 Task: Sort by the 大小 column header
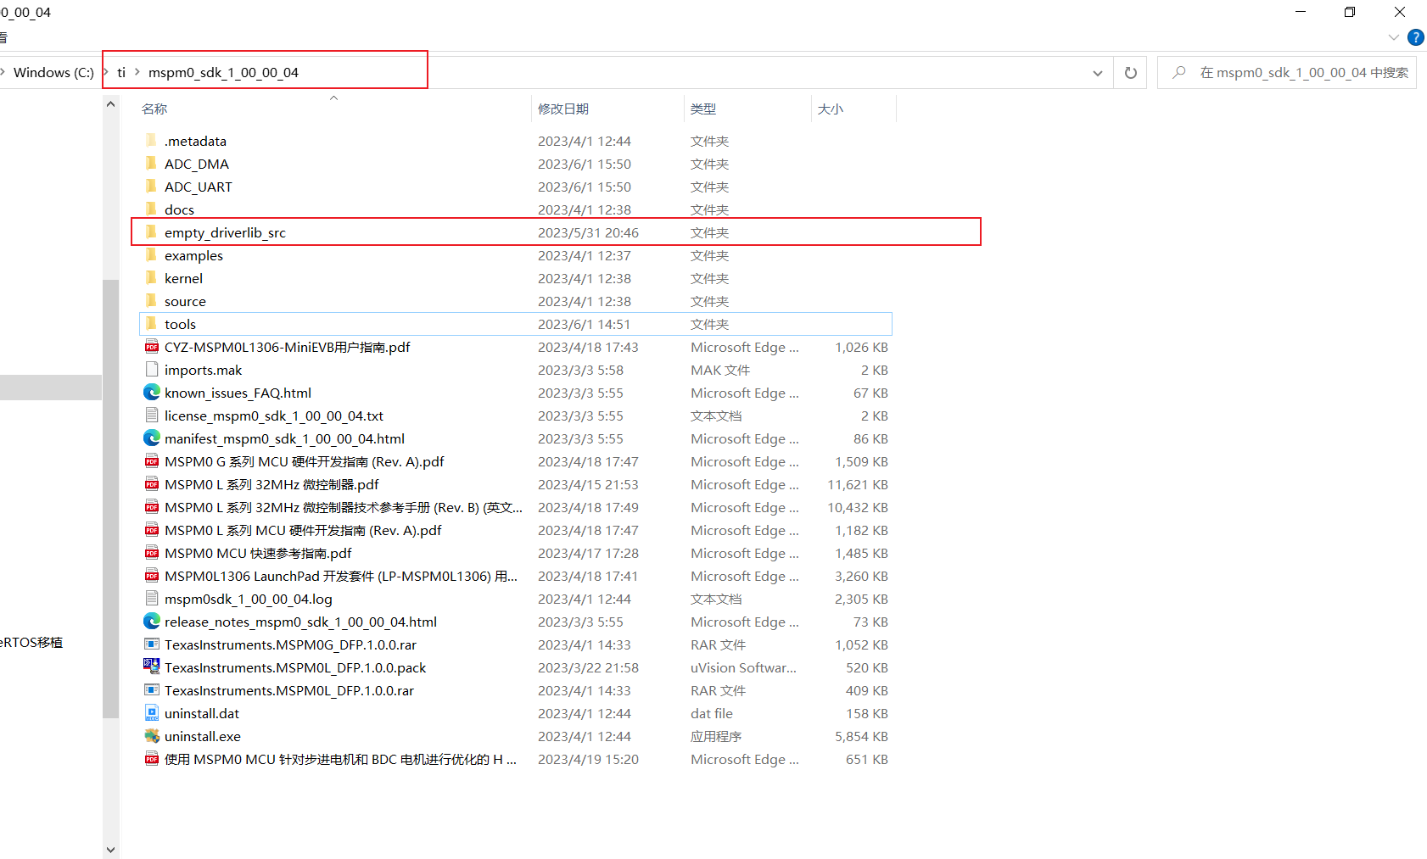coord(831,109)
